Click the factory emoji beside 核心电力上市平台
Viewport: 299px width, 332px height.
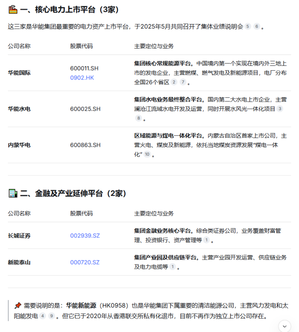(x=13, y=10)
